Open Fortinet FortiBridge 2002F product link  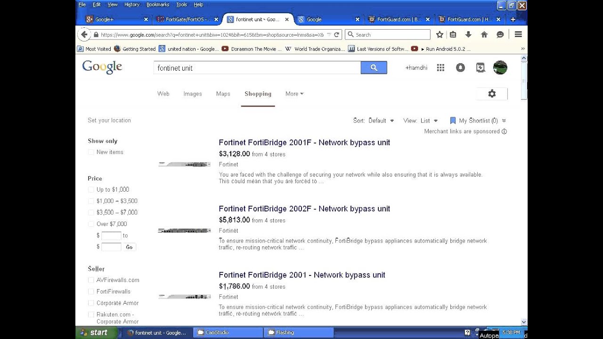pyautogui.click(x=304, y=209)
